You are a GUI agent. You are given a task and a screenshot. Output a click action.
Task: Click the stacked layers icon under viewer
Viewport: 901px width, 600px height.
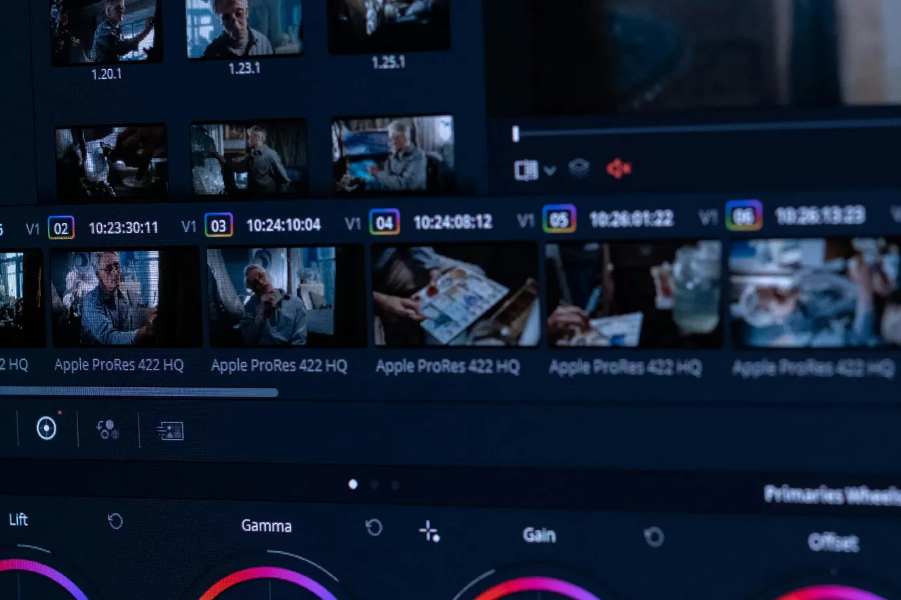[x=578, y=168]
